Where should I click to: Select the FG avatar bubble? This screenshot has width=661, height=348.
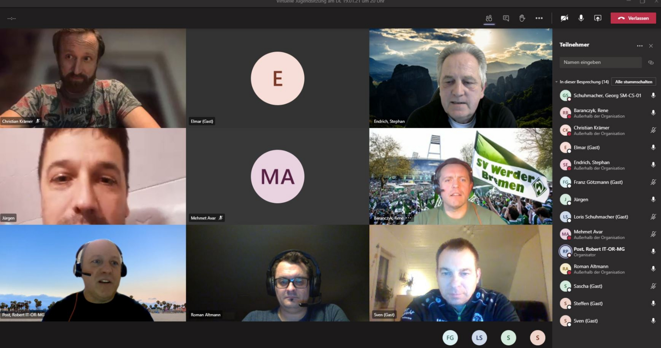pos(450,338)
